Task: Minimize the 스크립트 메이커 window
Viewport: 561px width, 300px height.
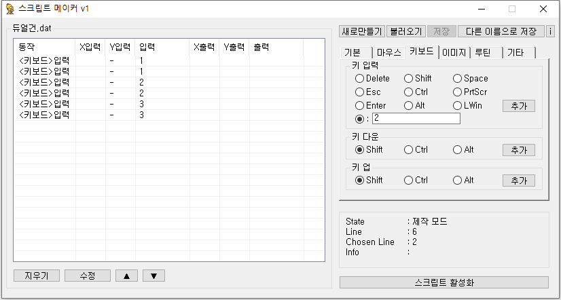Action: [482, 9]
